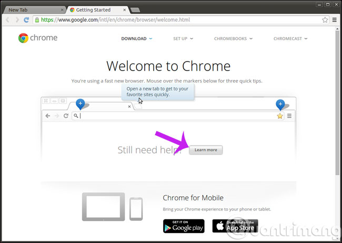Click the tablet device image
This screenshot has height=243, width=342.
click(x=103, y=207)
